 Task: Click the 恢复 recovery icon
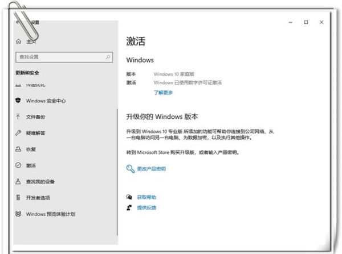pyautogui.click(x=18, y=149)
